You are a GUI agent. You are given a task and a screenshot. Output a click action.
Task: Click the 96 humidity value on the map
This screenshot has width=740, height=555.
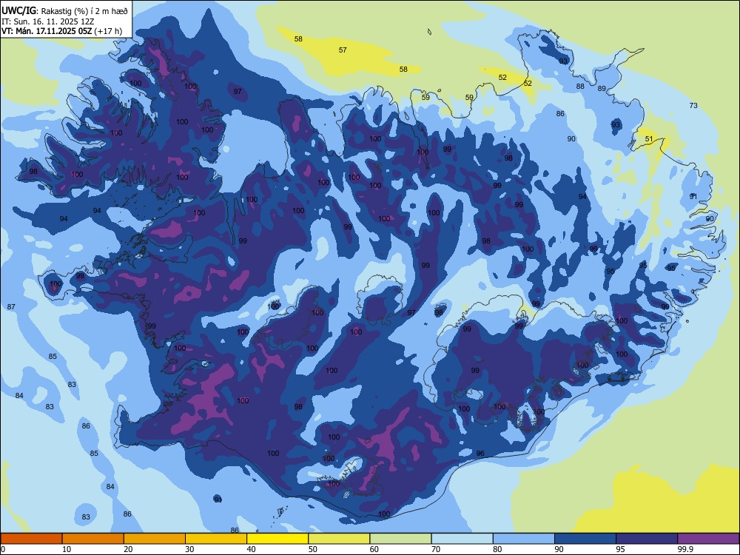pos(480,454)
